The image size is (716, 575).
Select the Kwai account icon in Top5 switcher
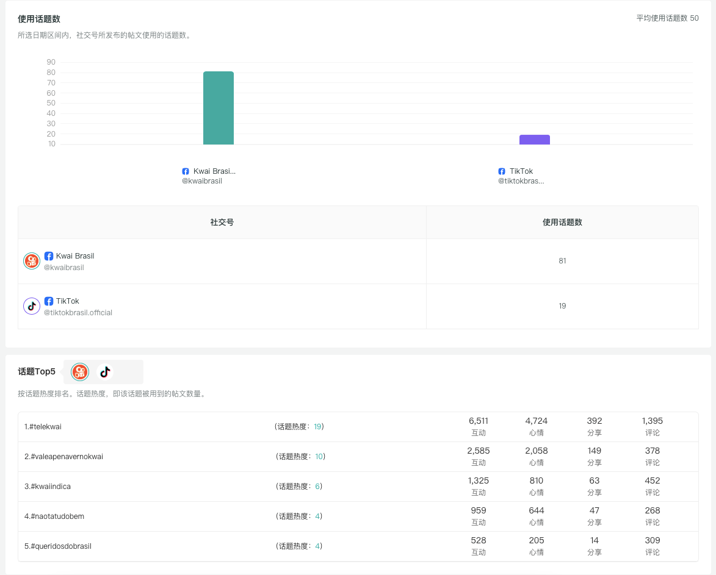coord(80,371)
